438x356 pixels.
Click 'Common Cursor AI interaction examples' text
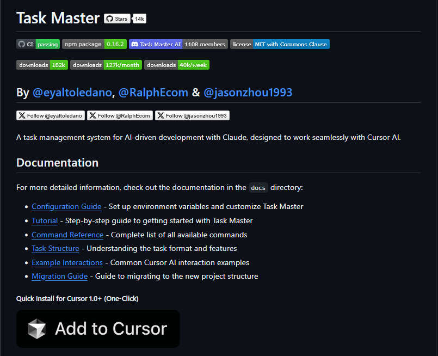pos(180,263)
